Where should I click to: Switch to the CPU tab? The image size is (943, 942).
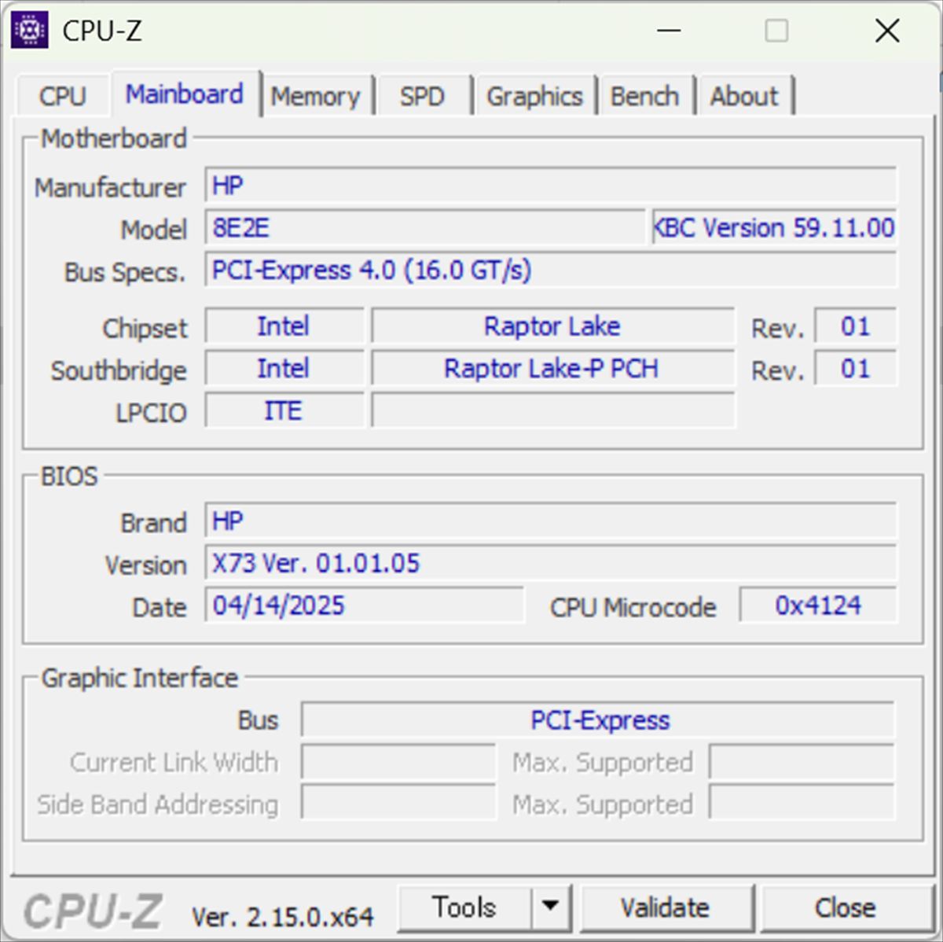(x=62, y=96)
